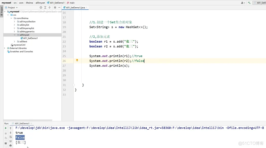266x148 pixels.
Task: Click the print icon in the Run panel
Action: pos(10,145)
